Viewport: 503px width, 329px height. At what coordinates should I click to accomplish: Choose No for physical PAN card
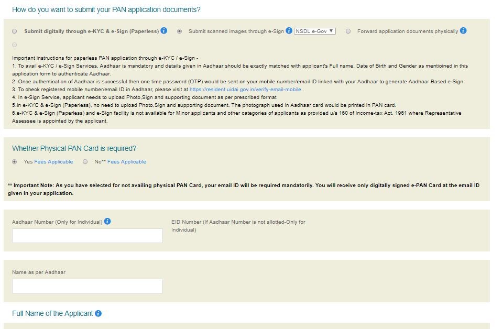point(85,161)
